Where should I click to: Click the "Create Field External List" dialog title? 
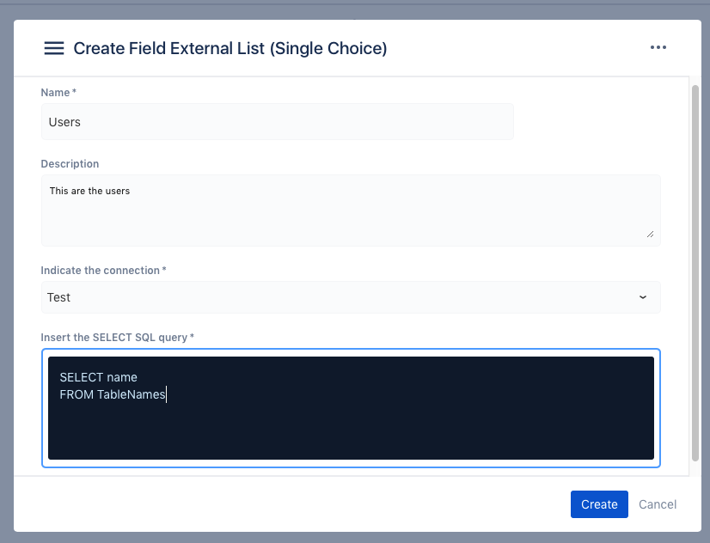pyautogui.click(x=230, y=48)
